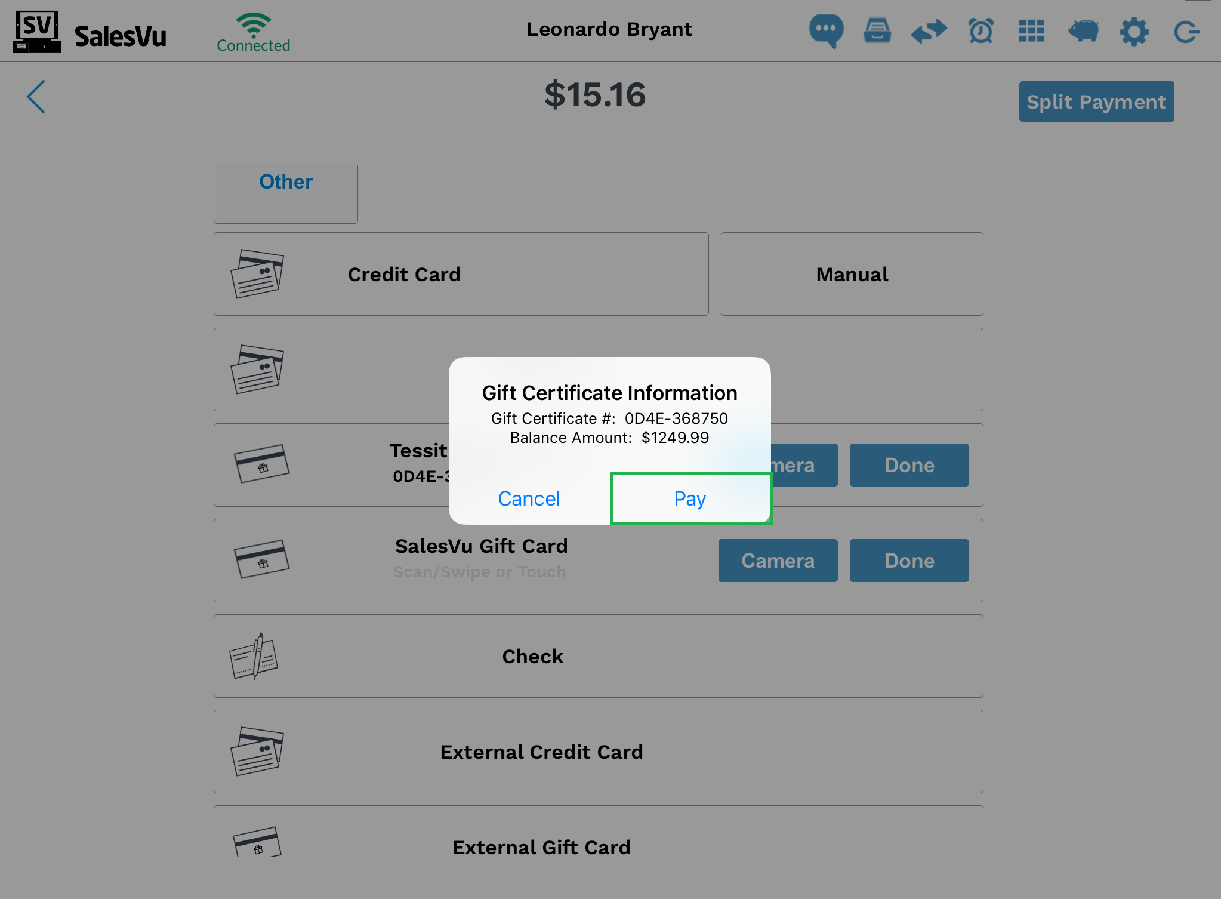Tap Done in the Tessit row
The width and height of the screenshot is (1221, 899).
tap(909, 465)
